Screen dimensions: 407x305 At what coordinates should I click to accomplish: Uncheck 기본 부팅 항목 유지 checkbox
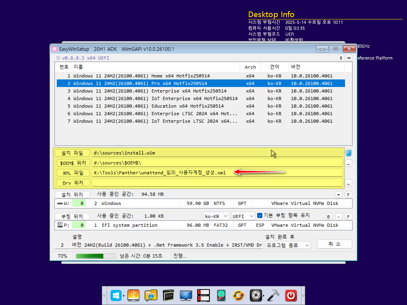[260, 216]
